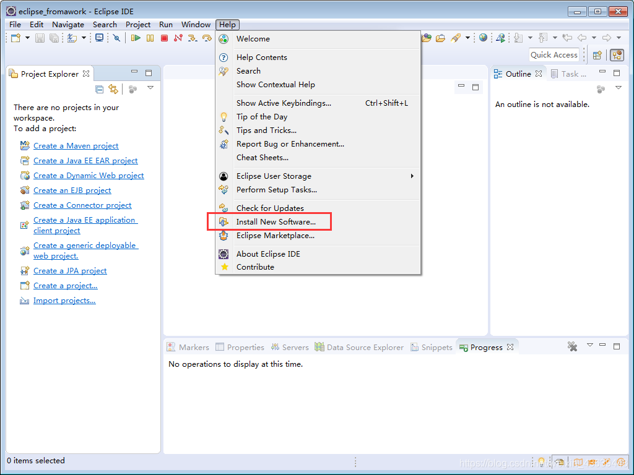Click the Remove All Finished Operations icon
This screenshot has width=634, height=475.
(x=571, y=346)
